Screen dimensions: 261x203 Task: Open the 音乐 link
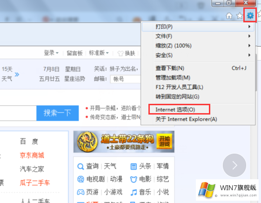pos(145,192)
